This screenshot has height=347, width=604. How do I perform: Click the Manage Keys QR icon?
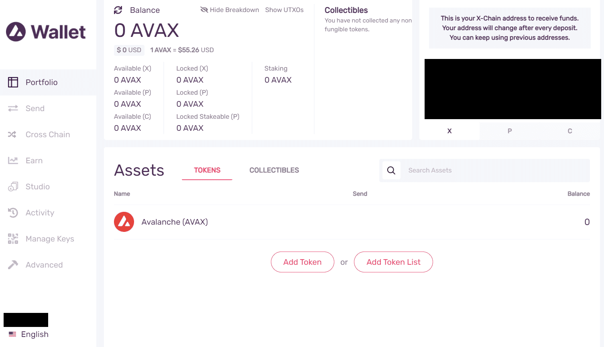tap(13, 239)
